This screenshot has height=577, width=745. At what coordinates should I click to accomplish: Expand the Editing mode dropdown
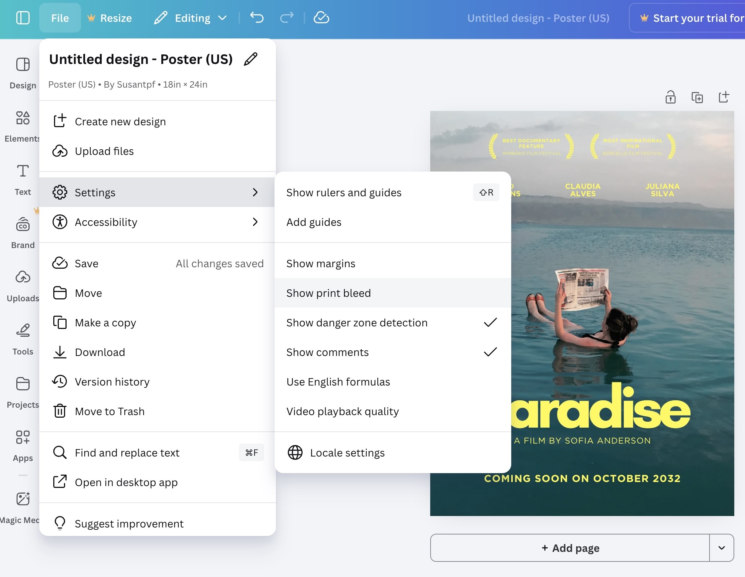222,17
